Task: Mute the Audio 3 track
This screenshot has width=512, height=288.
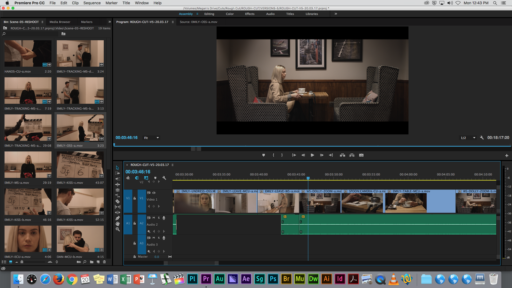Action: pos(154,238)
